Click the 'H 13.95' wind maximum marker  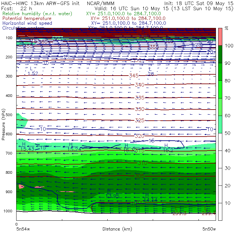coord(112,193)
